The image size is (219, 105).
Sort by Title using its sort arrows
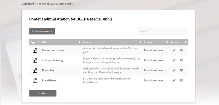pos(79,42)
